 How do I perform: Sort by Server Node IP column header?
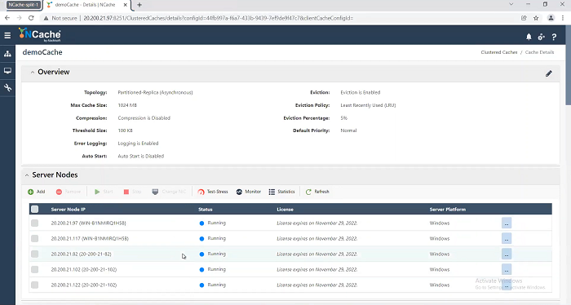click(x=68, y=210)
